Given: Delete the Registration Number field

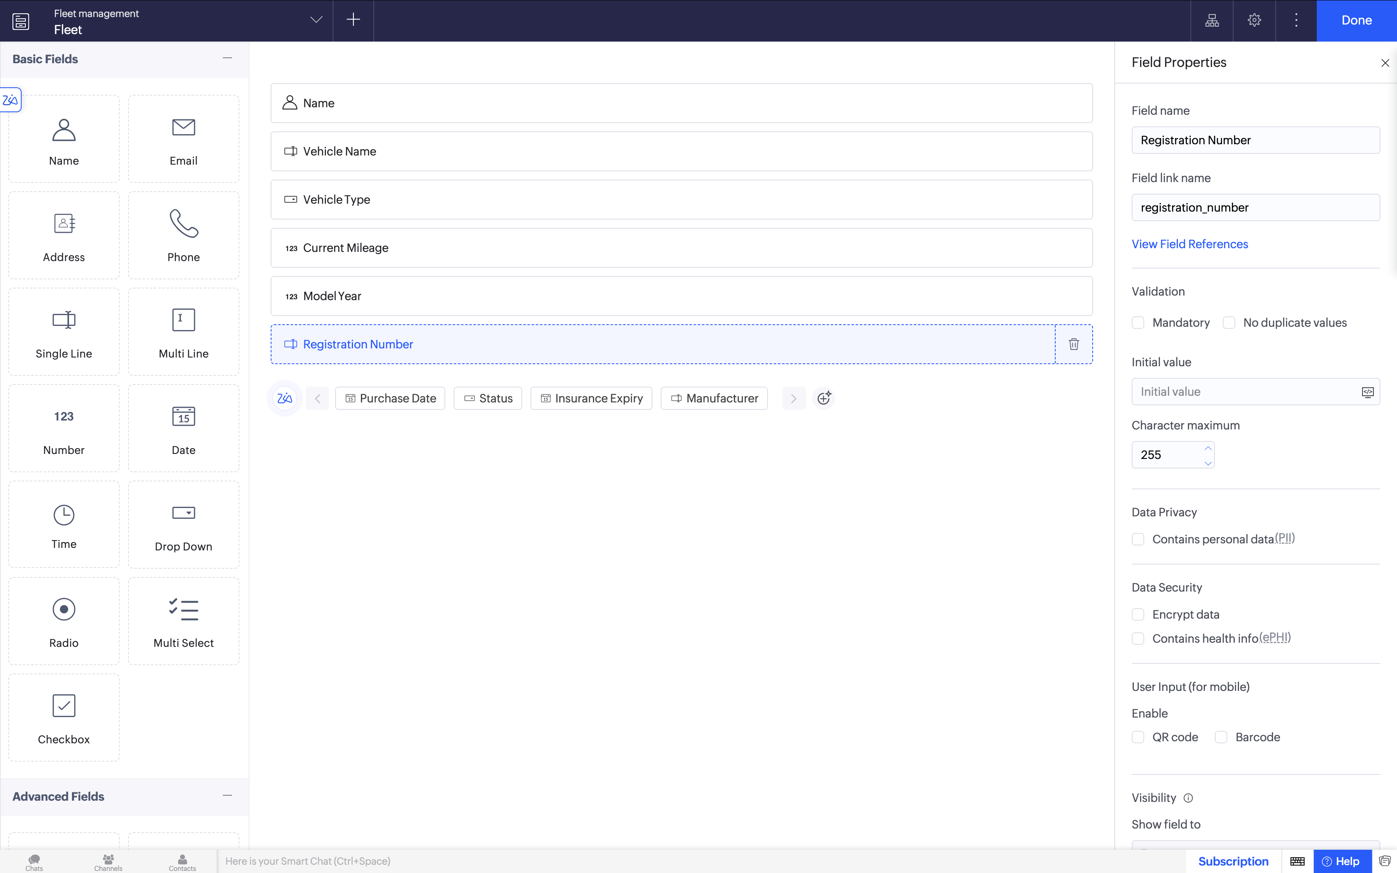Looking at the screenshot, I should 1074,344.
